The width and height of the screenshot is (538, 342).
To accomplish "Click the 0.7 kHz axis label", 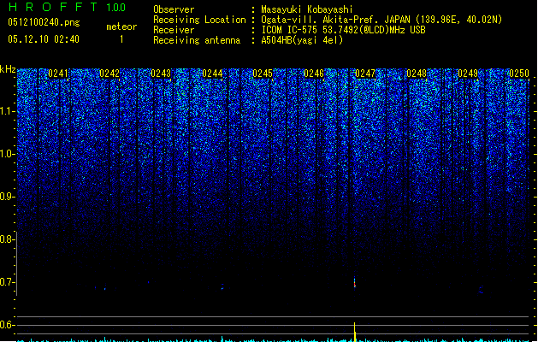I will [7, 282].
